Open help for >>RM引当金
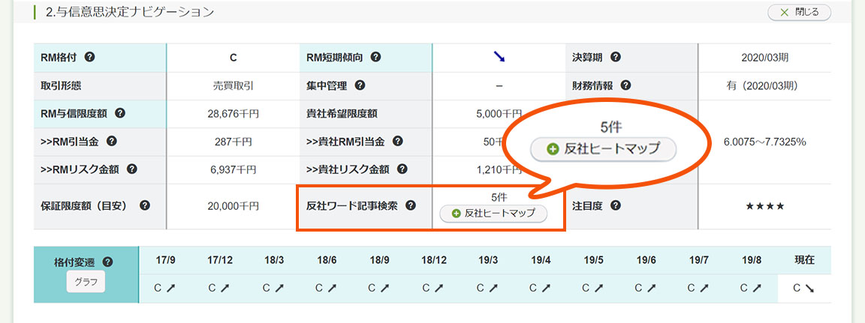This screenshot has height=323, width=865. tap(112, 141)
